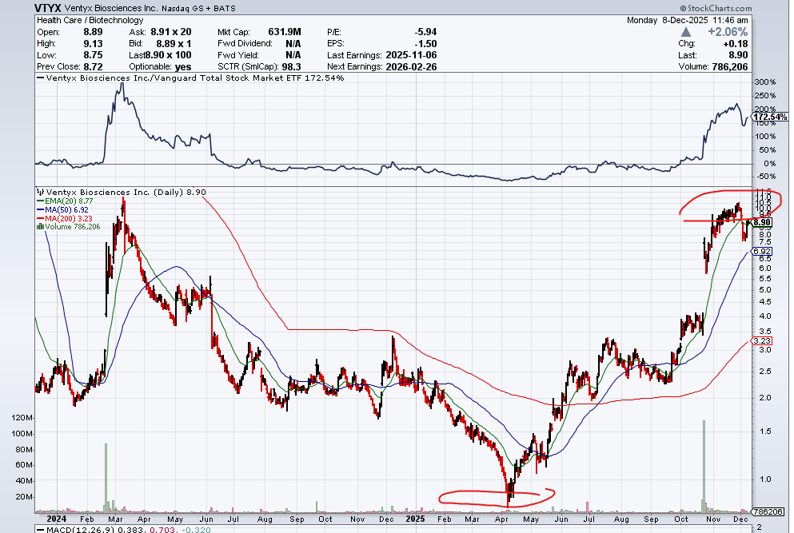Click the 2024 year label on the time axis
This screenshot has width=794, height=533.
tap(56, 519)
